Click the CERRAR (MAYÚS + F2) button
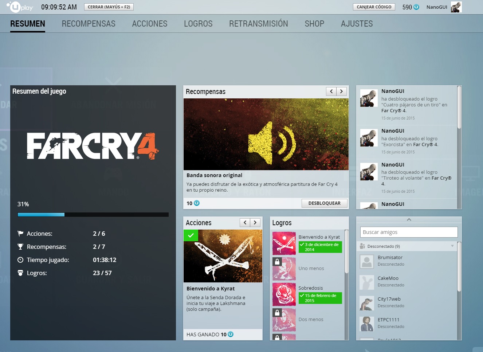The image size is (483, 352). (109, 7)
